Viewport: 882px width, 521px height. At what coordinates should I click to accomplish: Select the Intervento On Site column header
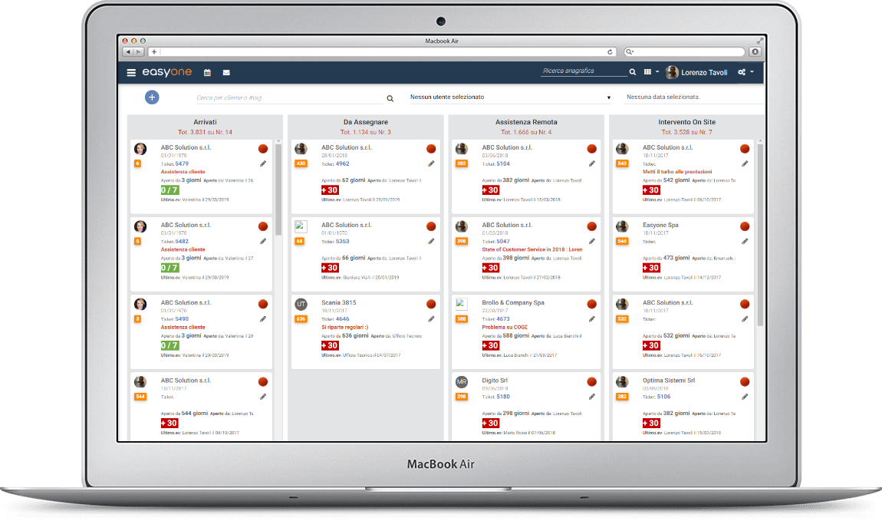point(687,122)
